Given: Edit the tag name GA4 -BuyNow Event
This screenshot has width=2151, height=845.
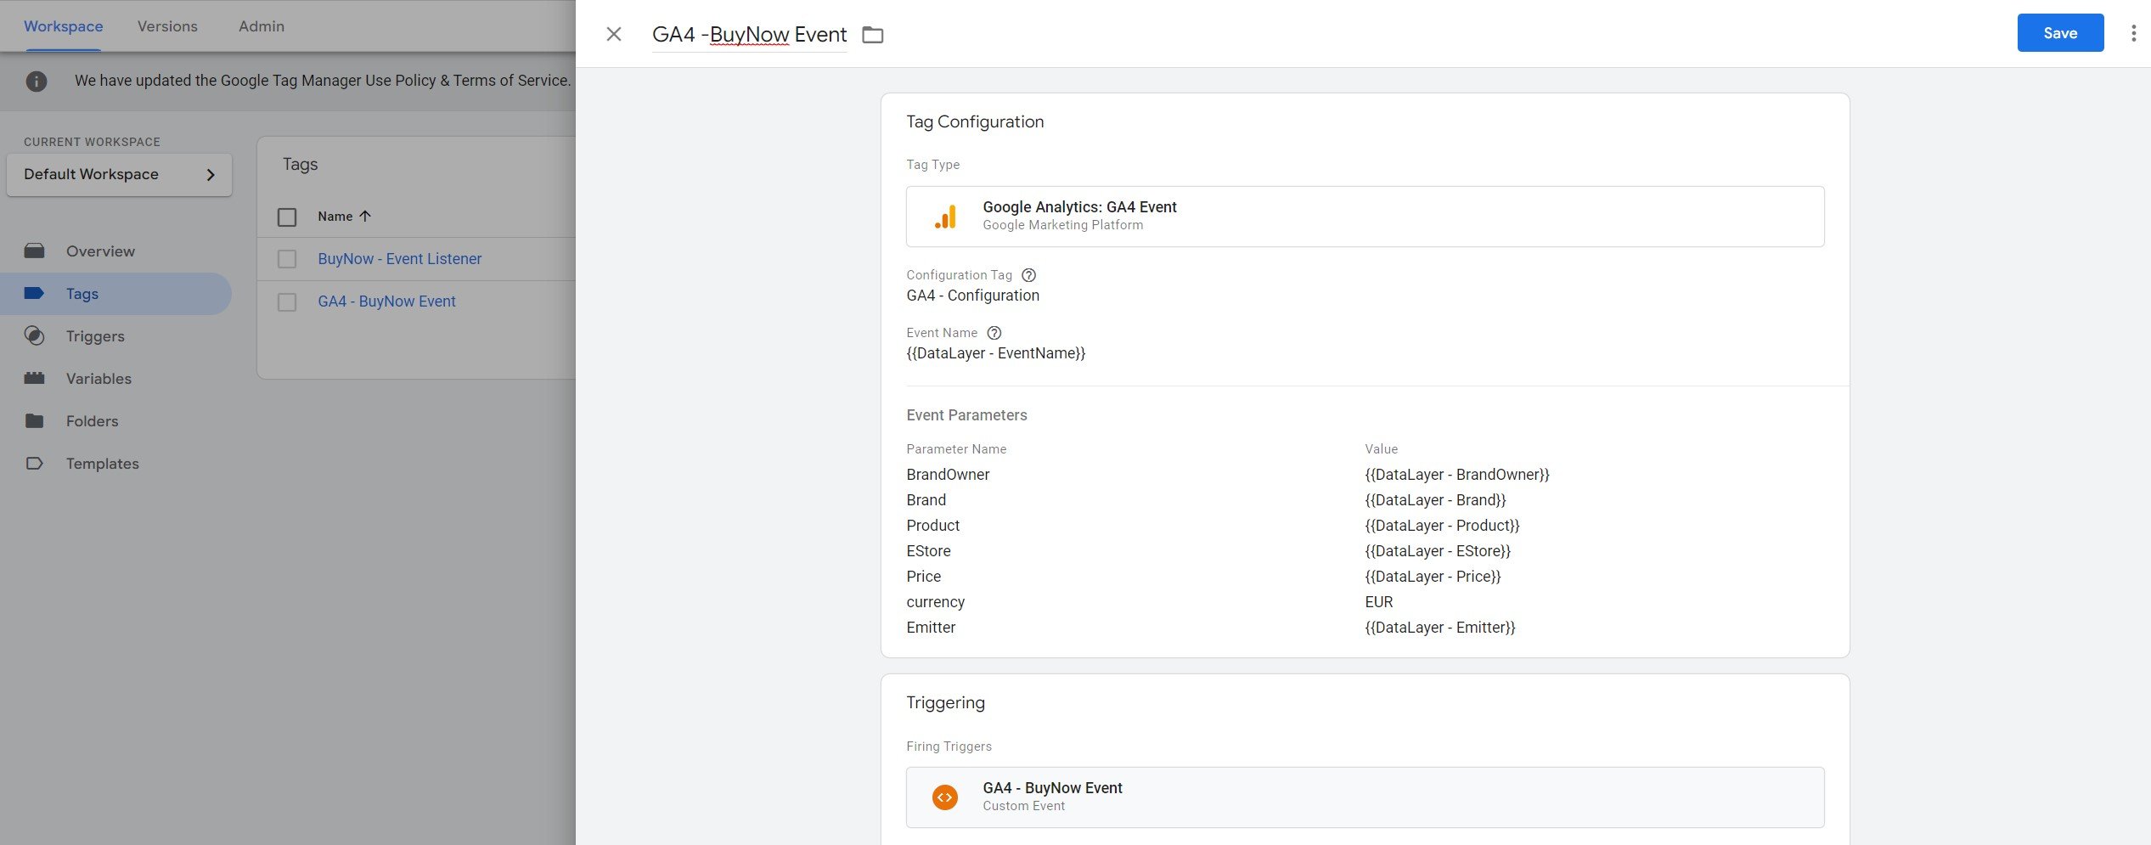Looking at the screenshot, I should point(749,35).
